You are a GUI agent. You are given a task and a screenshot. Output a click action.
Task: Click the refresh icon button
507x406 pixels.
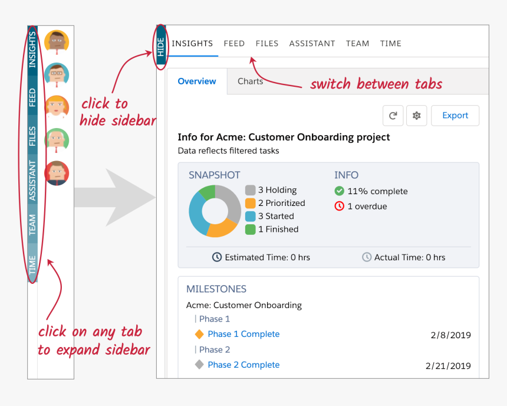(393, 116)
